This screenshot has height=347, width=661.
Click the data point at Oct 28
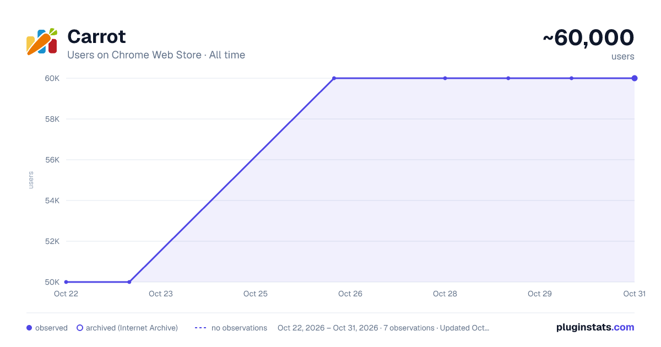[445, 78]
